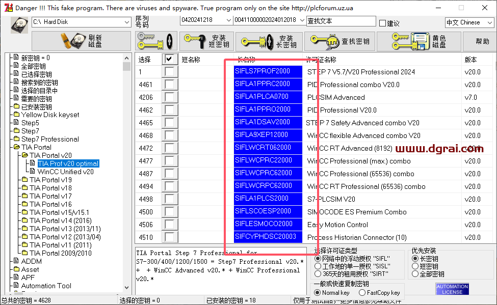The width and height of the screenshot is (497, 305).
Task: Click Easy Motion Control license name
Action: 337,225
